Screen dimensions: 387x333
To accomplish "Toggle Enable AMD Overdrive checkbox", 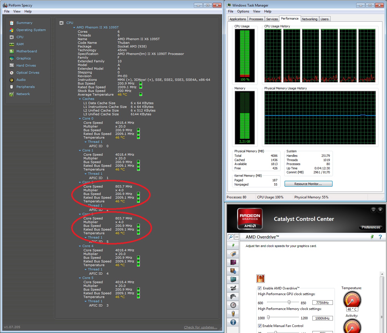I will tap(260, 288).
